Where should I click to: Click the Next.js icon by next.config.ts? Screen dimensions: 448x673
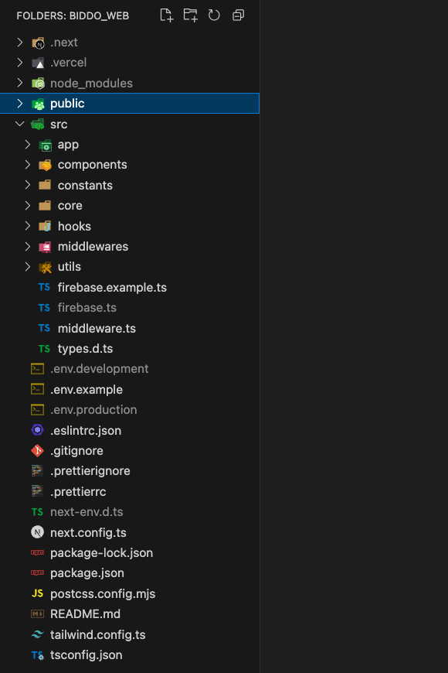click(37, 532)
